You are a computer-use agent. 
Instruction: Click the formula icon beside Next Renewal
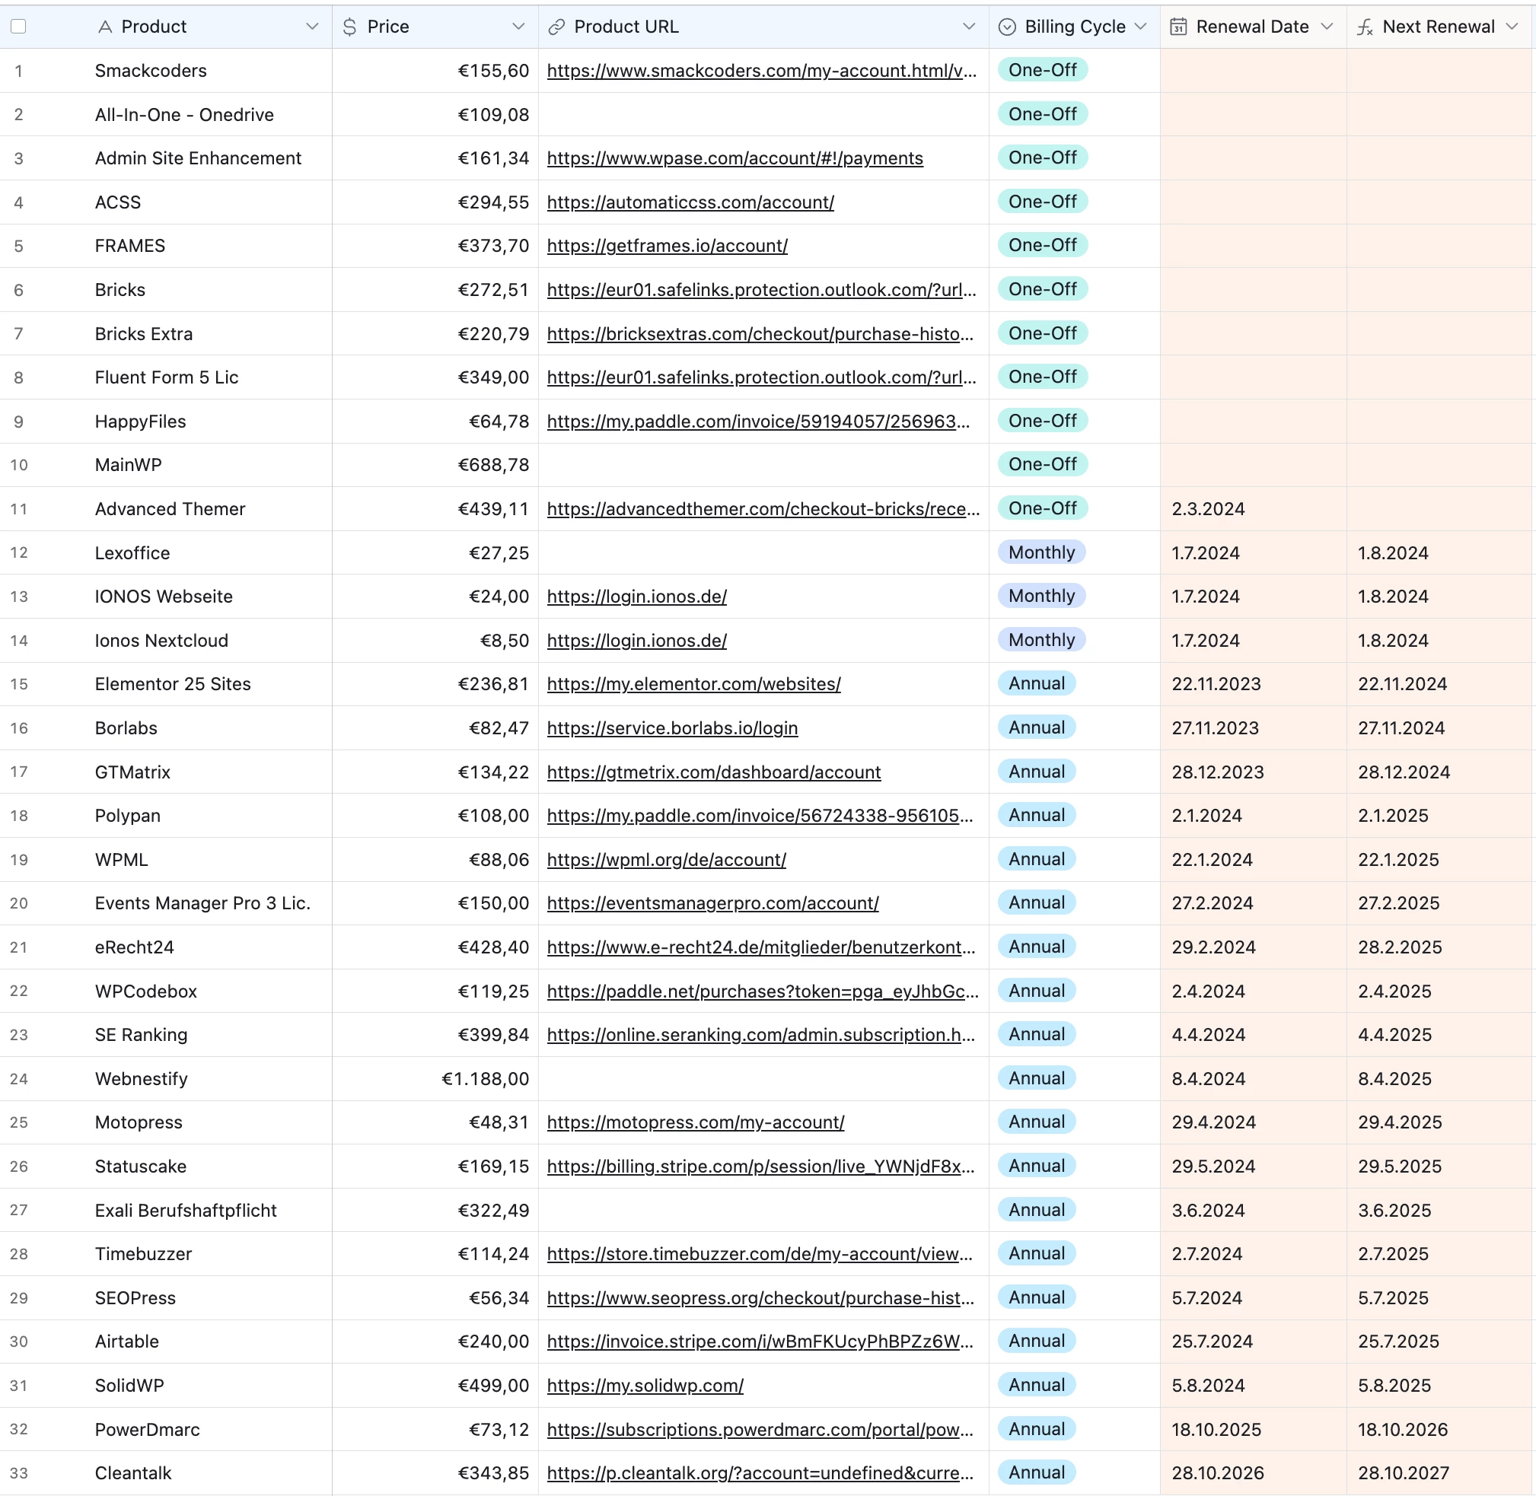click(x=1366, y=27)
